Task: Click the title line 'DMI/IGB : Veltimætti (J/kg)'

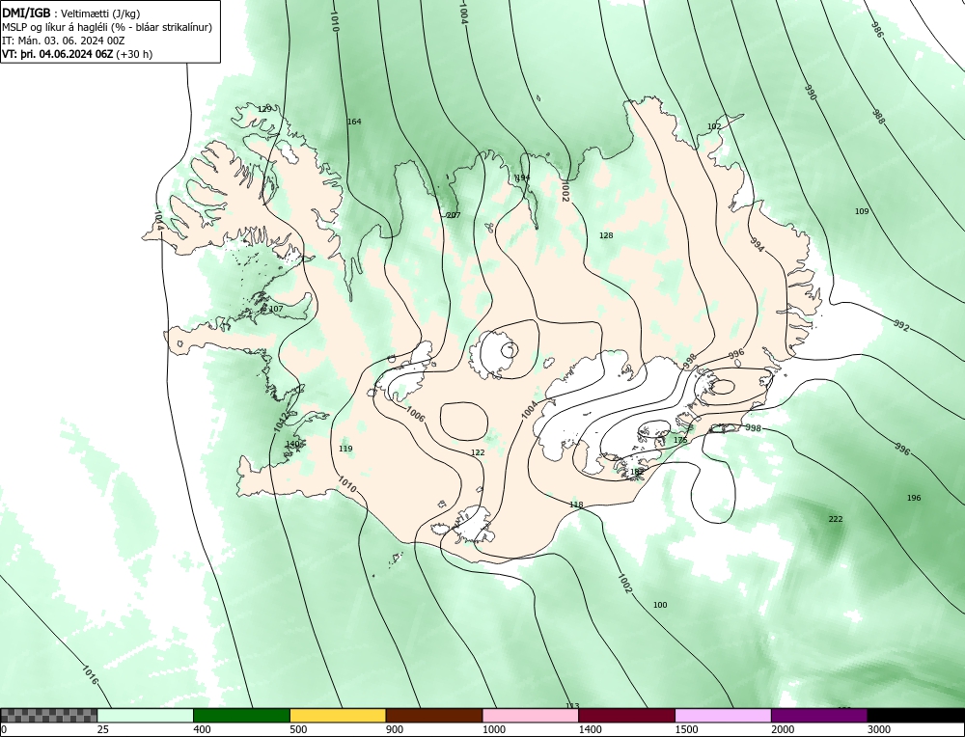Action: tap(71, 14)
